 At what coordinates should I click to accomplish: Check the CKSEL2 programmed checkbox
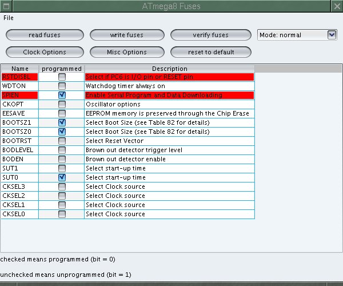pos(62,196)
